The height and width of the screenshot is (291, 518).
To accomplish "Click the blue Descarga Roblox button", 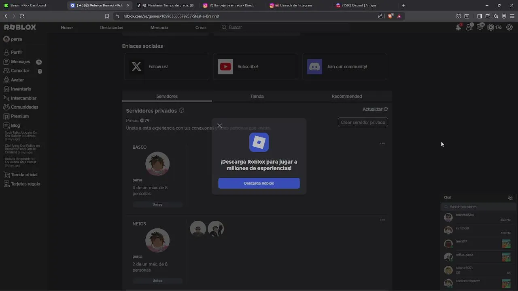I will point(259,183).
